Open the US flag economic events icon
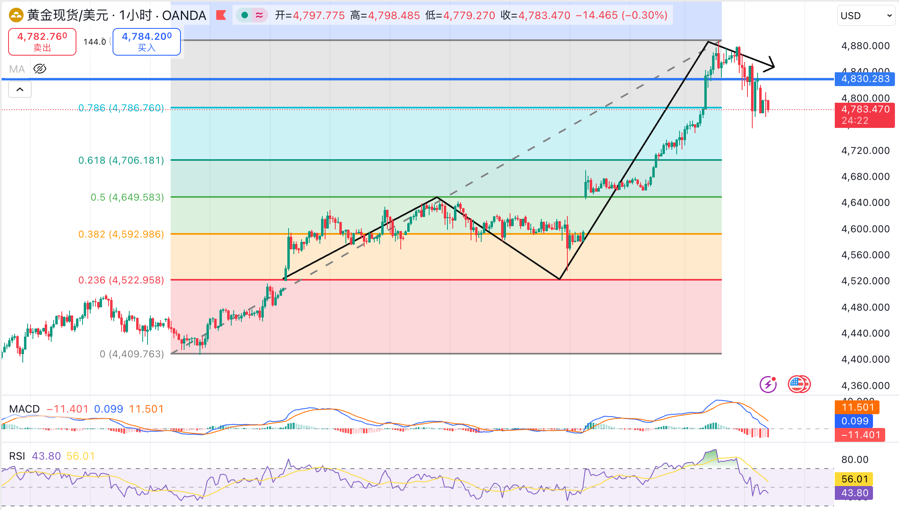This screenshot has height=510, width=899. (x=798, y=384)
